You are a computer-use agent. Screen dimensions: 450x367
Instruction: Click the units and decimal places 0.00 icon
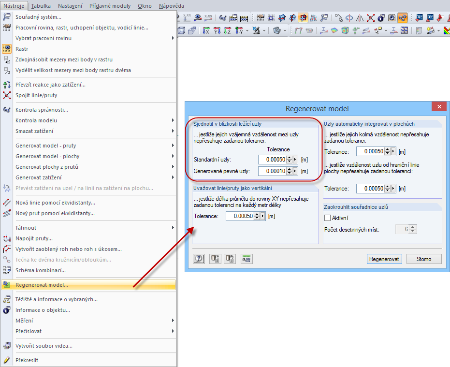click(246, 259)
